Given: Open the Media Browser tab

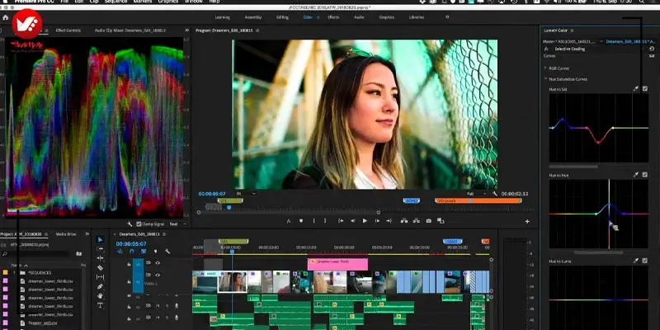Looking at the screenshot, I should click(x=66, y=234).
